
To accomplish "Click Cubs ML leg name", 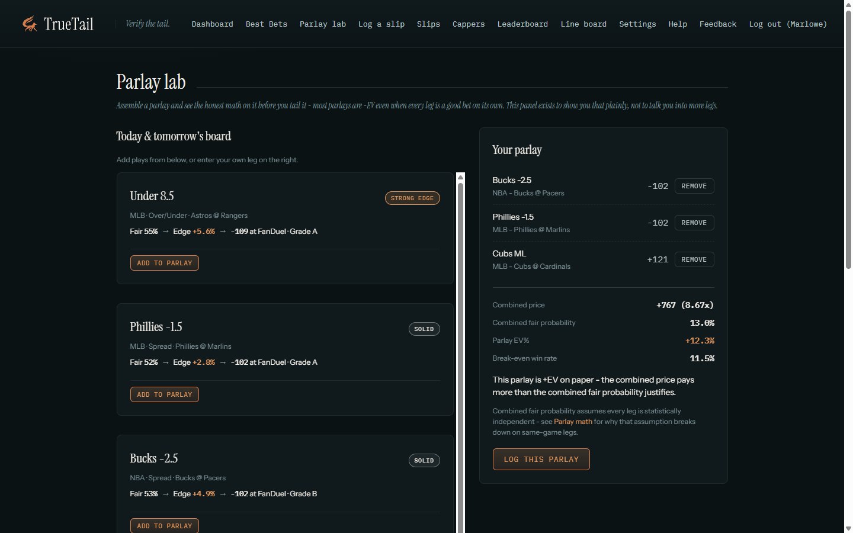I will click(509, 253).
